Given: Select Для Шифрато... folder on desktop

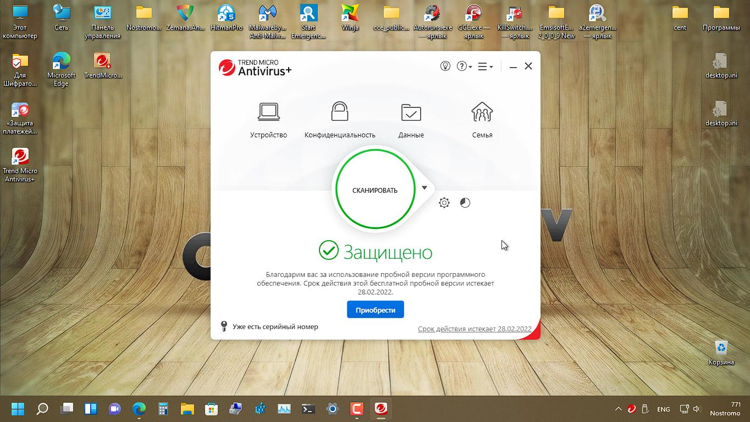Looking at the screenshot, I should (20, 70).
